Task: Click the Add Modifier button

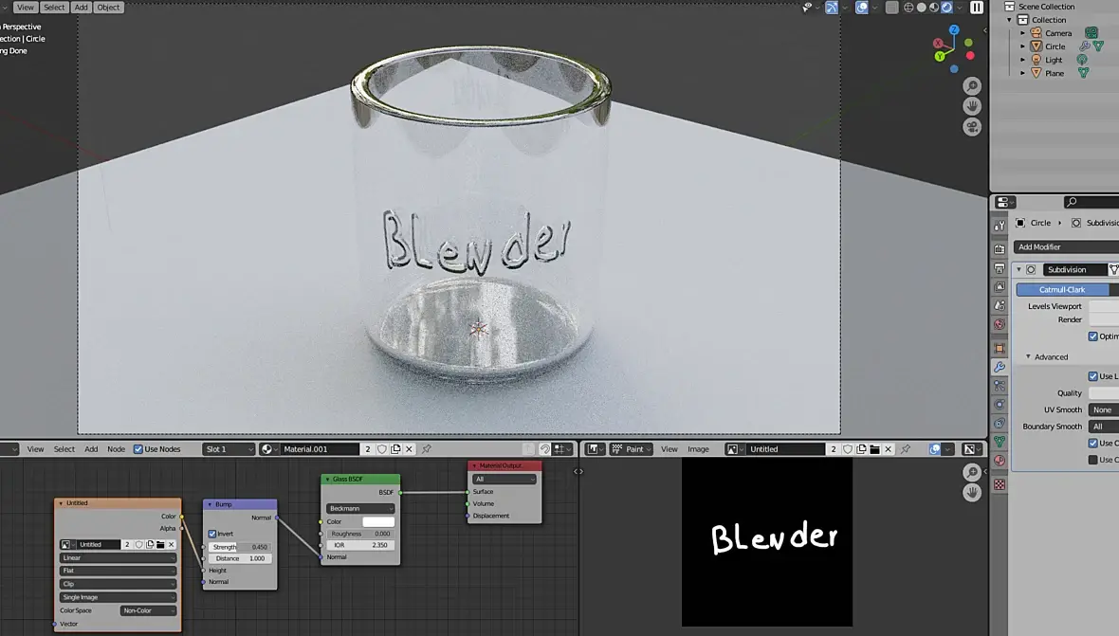Action: tap(1066, 246)
